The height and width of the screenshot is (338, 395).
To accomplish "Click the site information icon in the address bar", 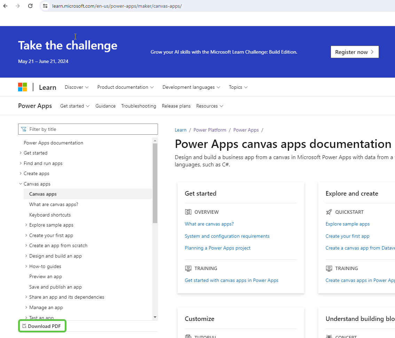I will [x=46, y=6].
